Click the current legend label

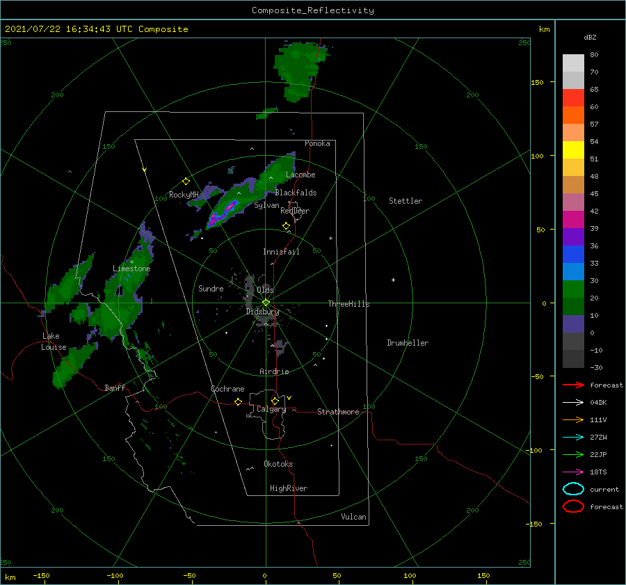tap(604, 489)
